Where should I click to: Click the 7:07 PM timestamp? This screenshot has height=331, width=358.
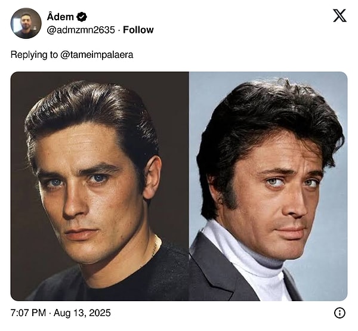click(x=28, y=313)
